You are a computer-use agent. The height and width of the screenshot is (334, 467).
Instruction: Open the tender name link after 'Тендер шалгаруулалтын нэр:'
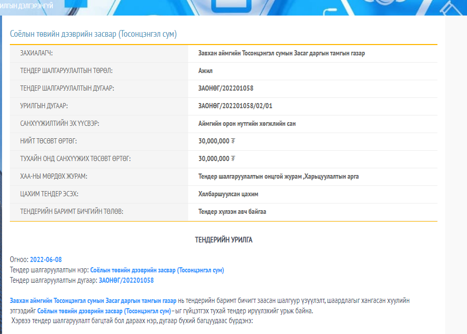[157, 270]
